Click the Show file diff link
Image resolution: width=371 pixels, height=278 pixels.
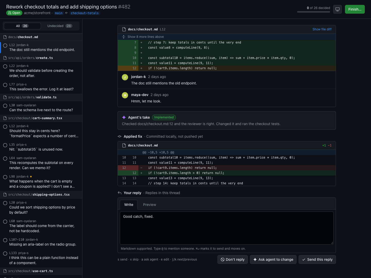(322, 29)
